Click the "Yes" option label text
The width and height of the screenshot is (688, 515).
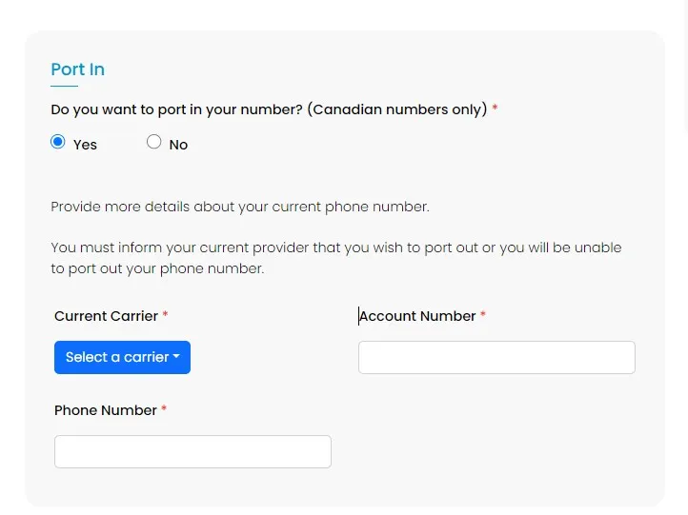[85, 145]
